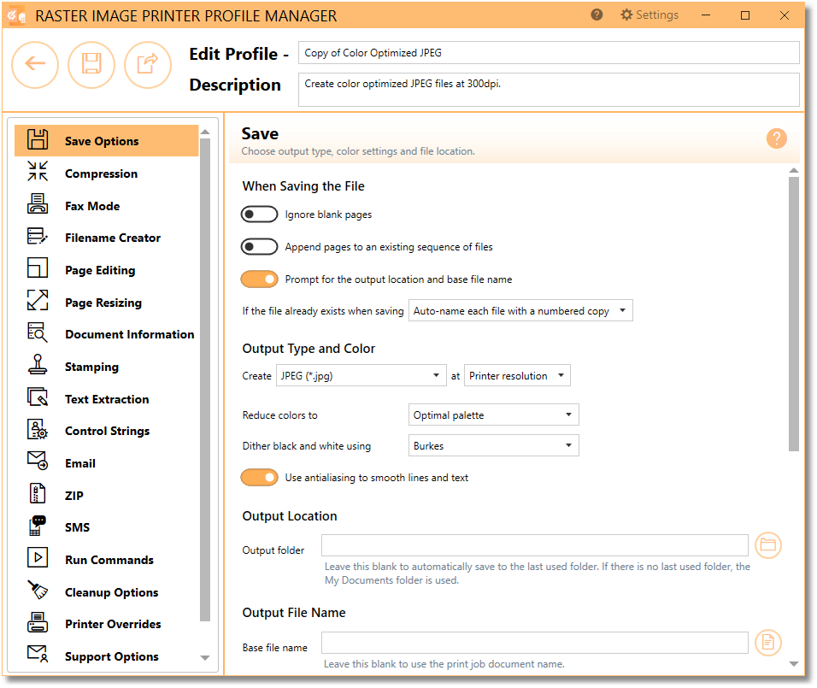The height and width of the screenshot is (688, 817).
Task: Click the base file name document icon
Action: [x=768, y=643]
